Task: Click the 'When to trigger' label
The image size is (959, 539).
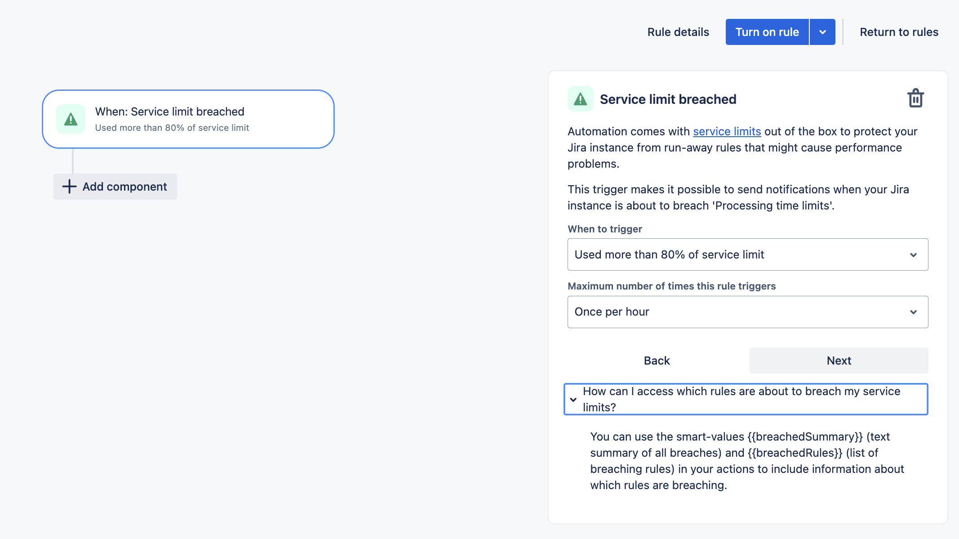Action: coord(605,229)
